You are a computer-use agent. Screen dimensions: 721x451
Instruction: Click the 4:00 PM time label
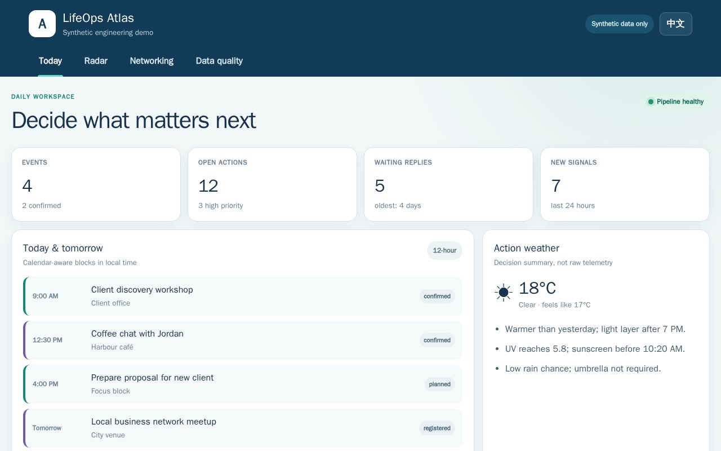(45, 384)
